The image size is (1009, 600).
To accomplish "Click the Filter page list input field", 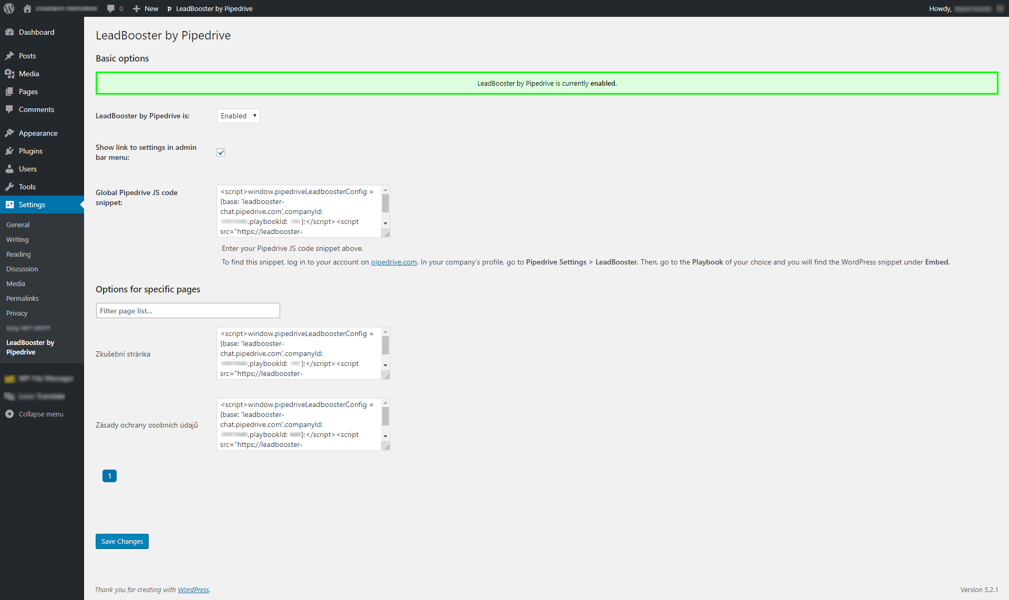I will tap(188, 311).
